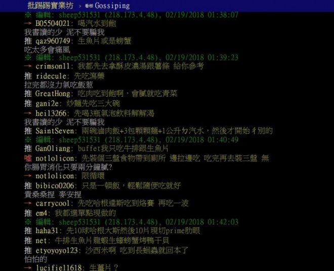Click the 推 tag next to qaz960749
This screenshot has width=334, height=271.
[28, 41]
